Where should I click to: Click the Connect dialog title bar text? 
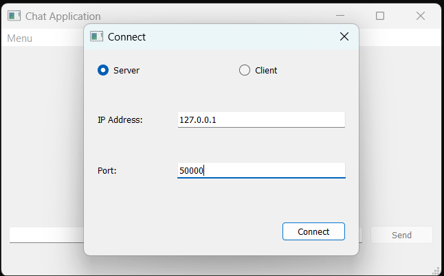tap(126, 37)
